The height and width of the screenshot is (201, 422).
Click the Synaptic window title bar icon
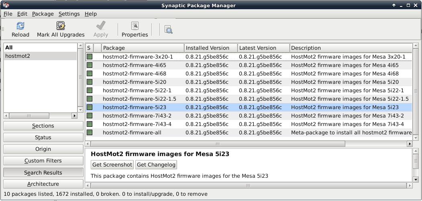[5, 5]
